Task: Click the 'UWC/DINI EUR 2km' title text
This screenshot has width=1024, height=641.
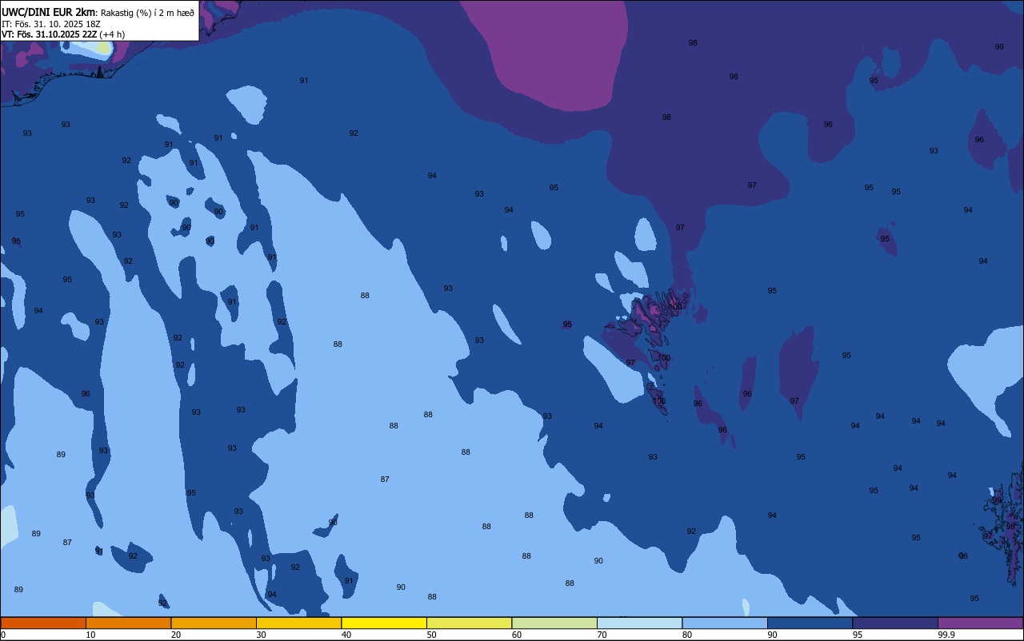Action: [48, 12]
